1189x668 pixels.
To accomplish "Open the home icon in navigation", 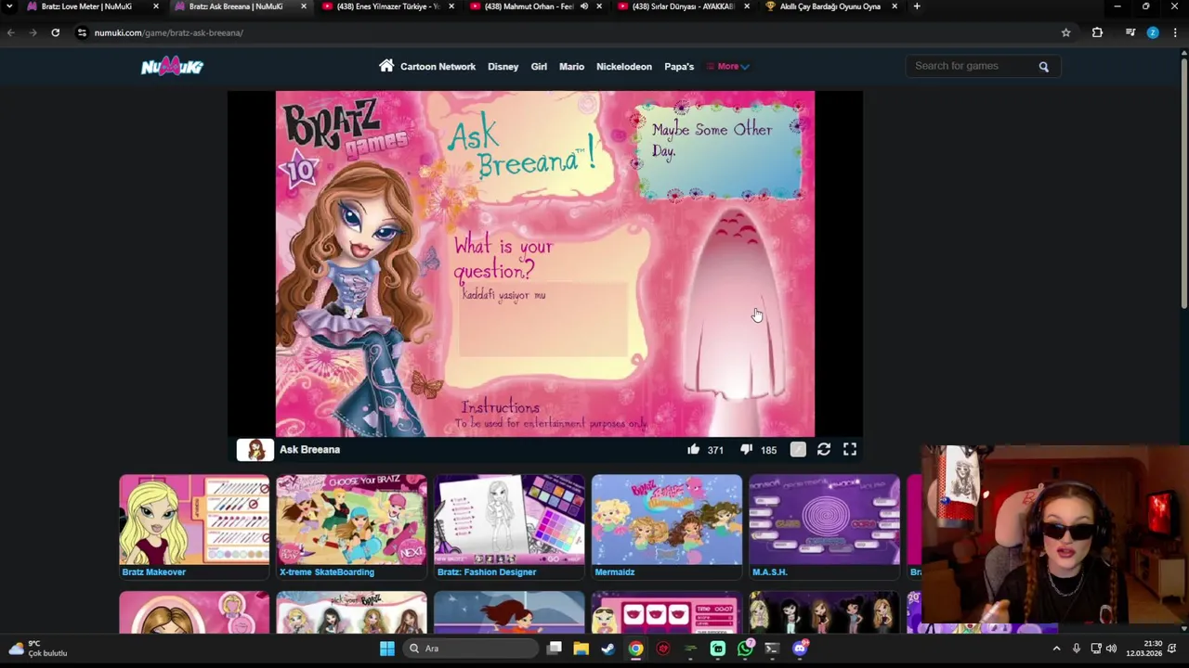I will pos(386,66).
